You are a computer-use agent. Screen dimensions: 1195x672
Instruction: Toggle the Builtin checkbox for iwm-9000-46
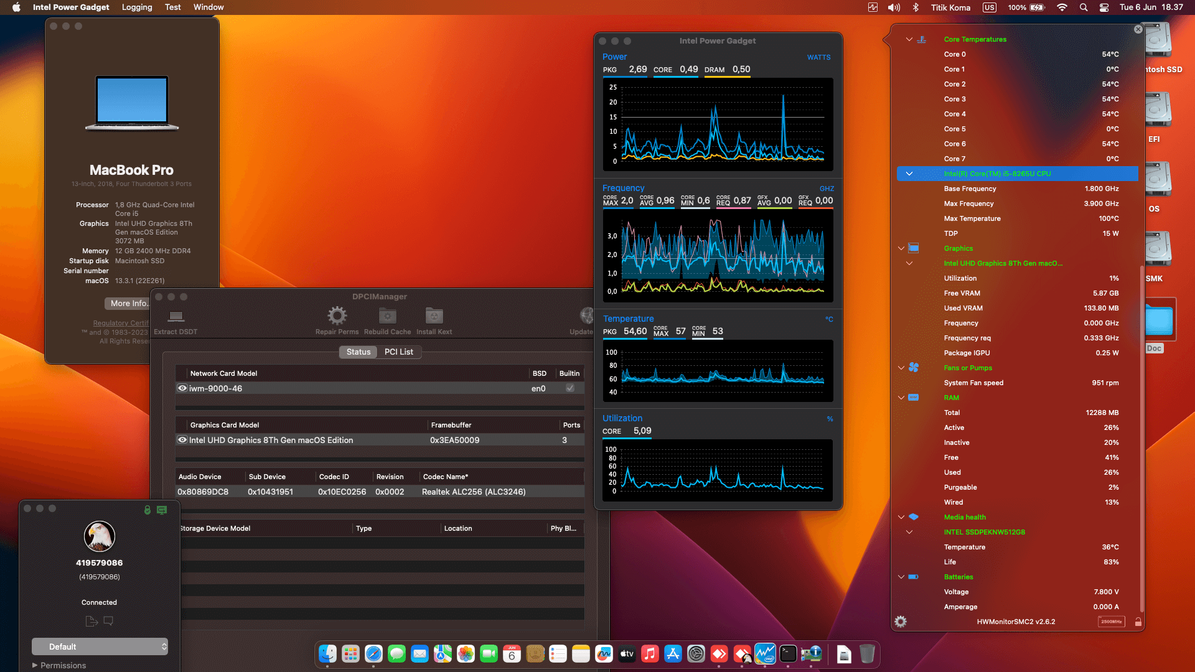569,388
